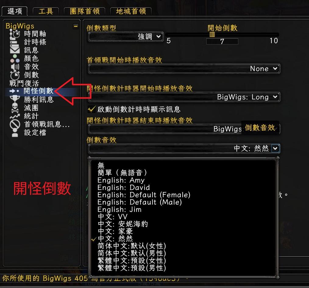Switch to the 工具 tab

coord(46,12)
